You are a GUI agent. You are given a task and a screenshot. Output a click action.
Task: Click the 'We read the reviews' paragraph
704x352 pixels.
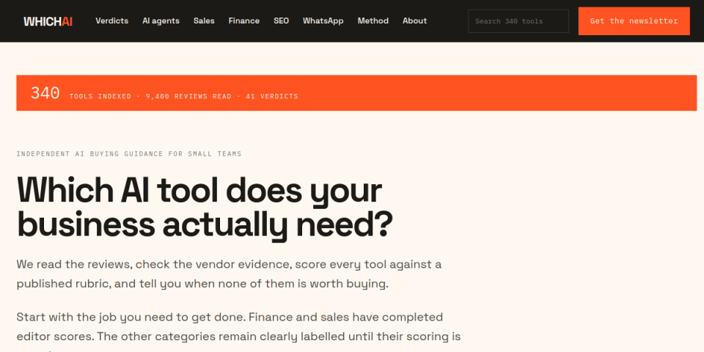click(x=229, y=274)
